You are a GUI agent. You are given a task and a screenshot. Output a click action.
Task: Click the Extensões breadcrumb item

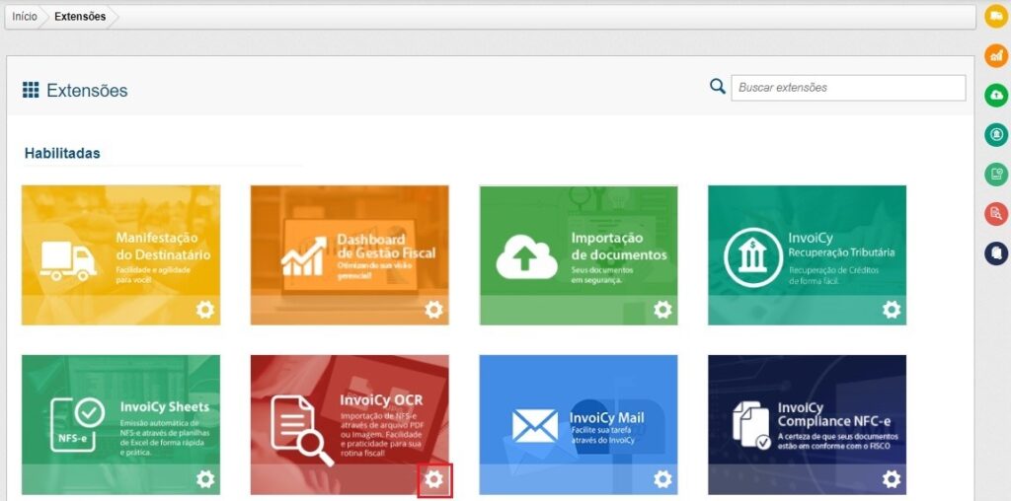[x=80, y=17]
